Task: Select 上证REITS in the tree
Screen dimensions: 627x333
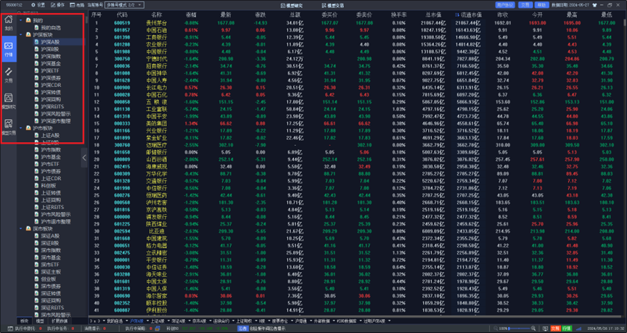Action: (x=52, y=207)
